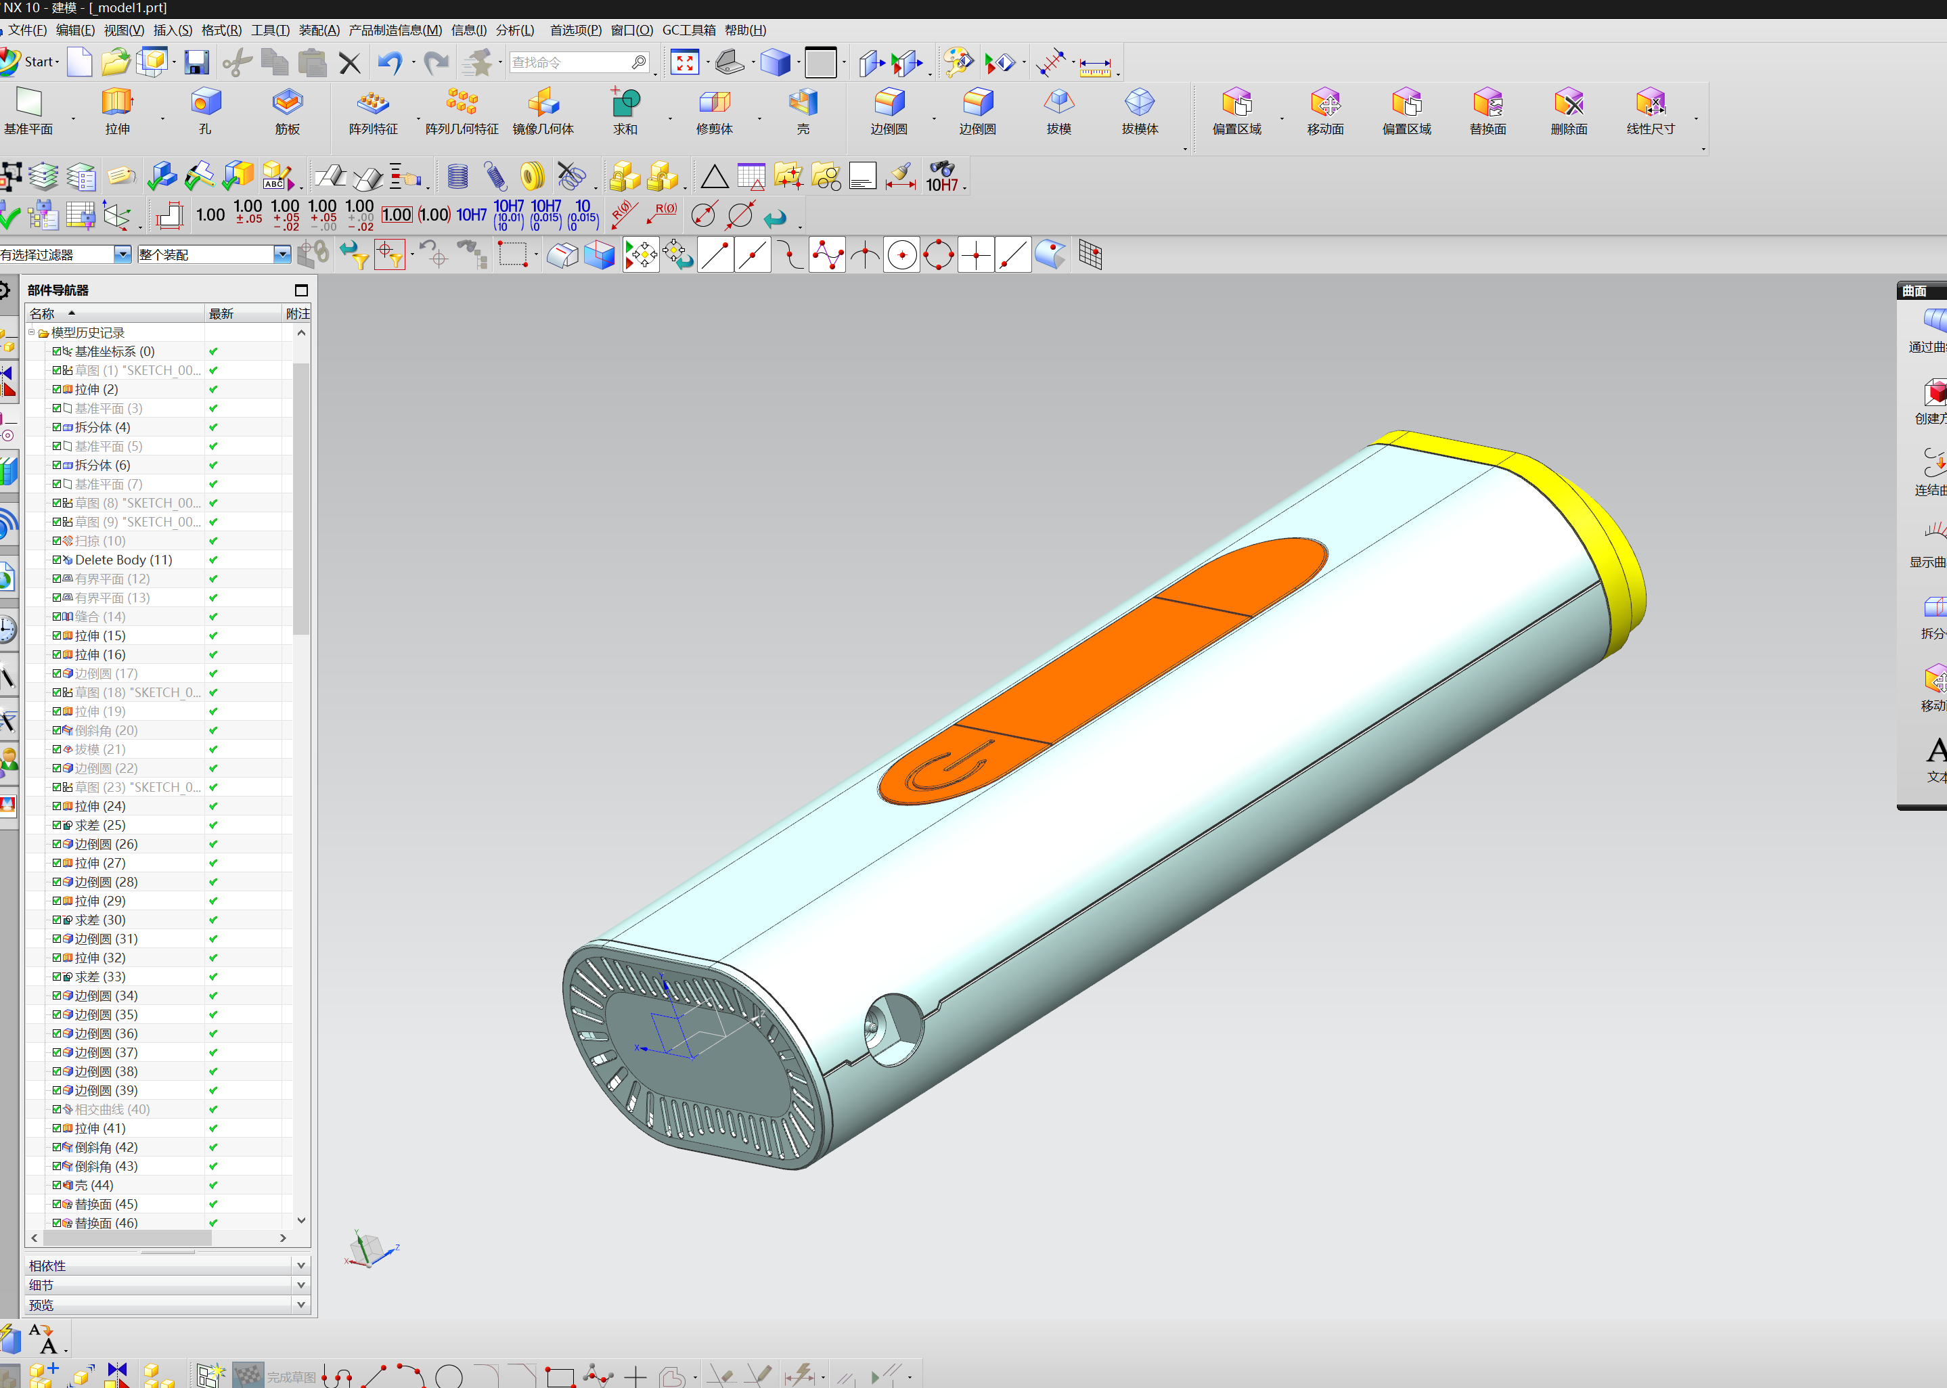
Task: Collapse the 模型历史记录 tree node
Action: (x=32, y=332)
